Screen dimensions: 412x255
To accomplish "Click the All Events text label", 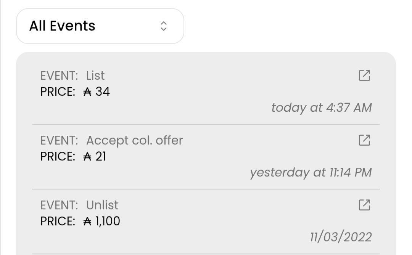I will 62,26.
